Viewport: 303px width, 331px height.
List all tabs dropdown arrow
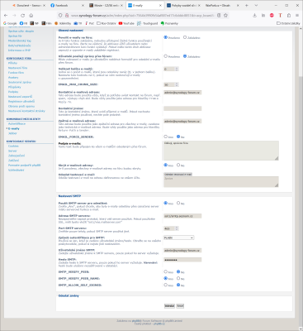coord(256,5)
